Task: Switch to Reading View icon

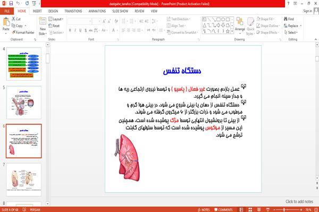Action: pyautogui.click(x=259, y=209)
